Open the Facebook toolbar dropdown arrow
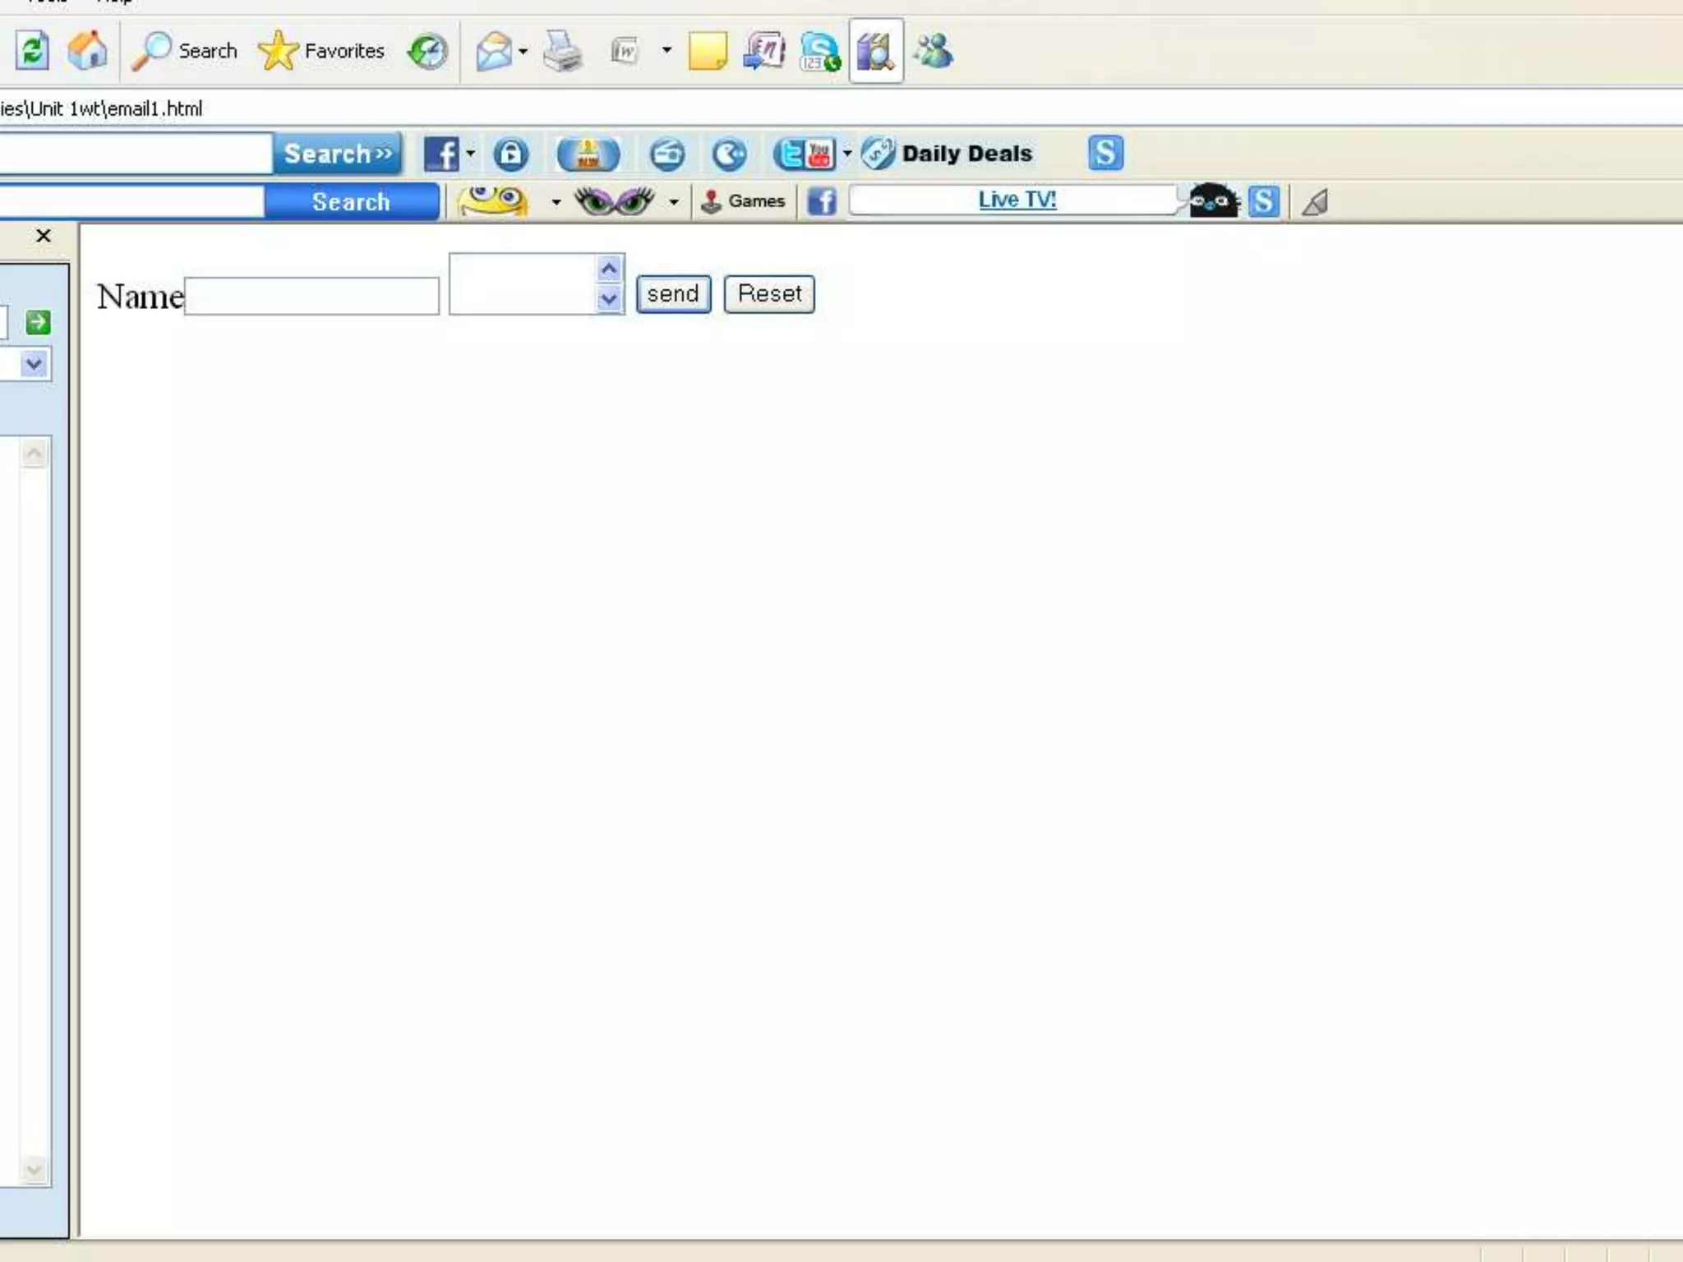The image size is (1683, 1262). (471, 153)
